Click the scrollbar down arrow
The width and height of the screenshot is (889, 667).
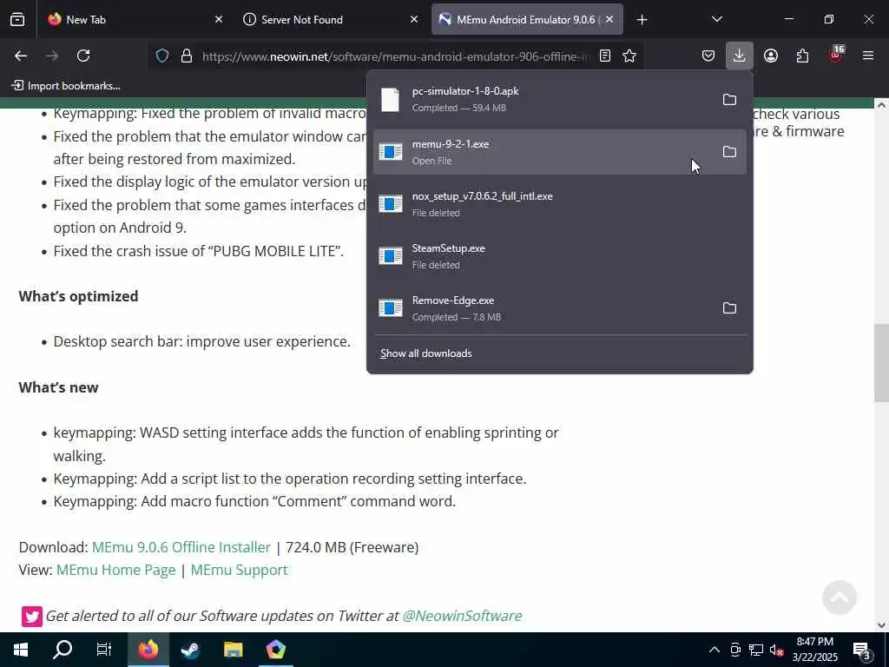click(x=881, y=625)
